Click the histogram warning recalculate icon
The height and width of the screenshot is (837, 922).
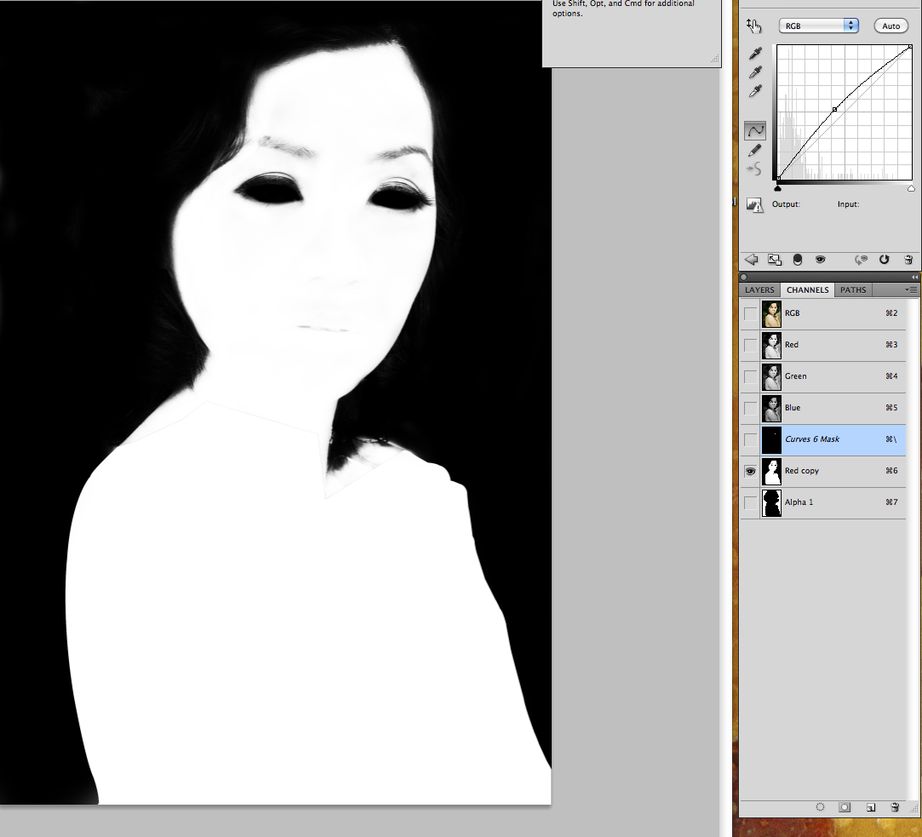(x=754, y=204)
